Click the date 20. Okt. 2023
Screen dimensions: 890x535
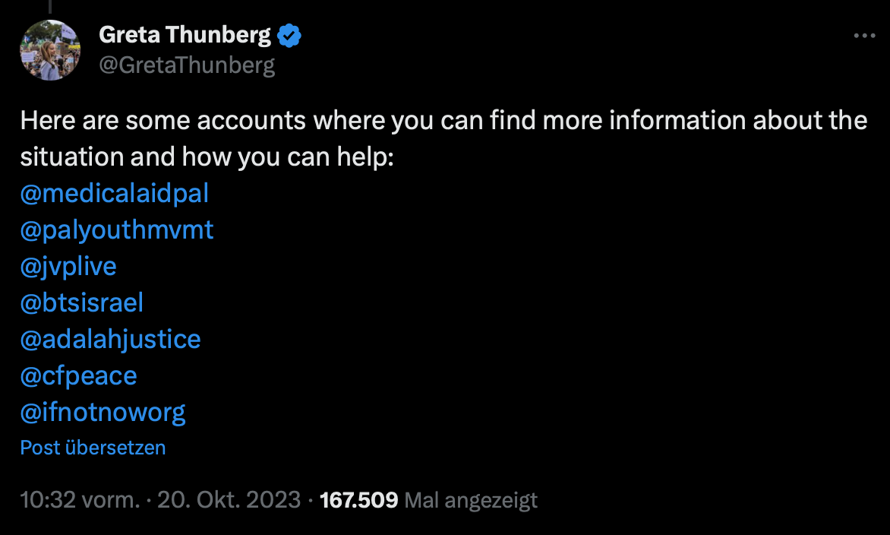point(229,500)
